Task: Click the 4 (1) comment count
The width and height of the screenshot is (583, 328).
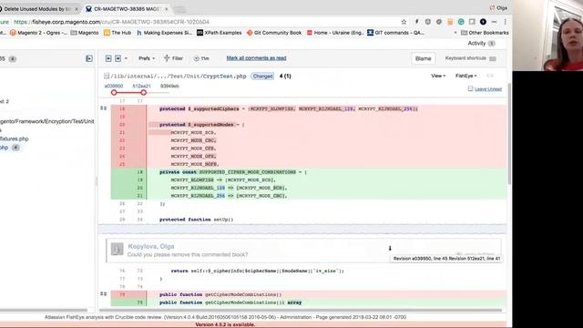Action: coord(285,76)
